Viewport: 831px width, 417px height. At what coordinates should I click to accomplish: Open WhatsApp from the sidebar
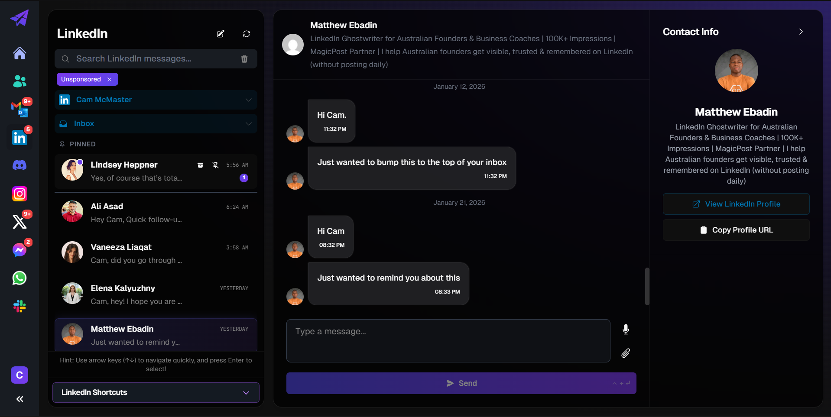[19, 278]
